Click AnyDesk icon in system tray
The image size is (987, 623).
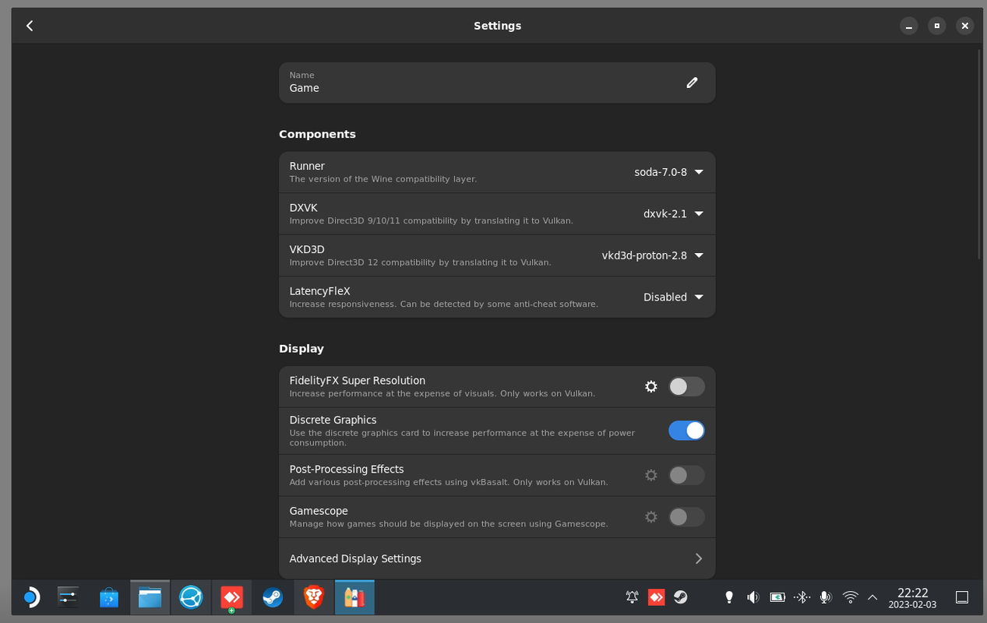coord(657,597)
